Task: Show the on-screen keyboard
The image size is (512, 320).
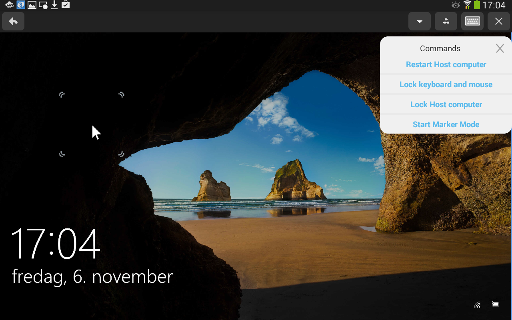Action: [x=472, y=21]
